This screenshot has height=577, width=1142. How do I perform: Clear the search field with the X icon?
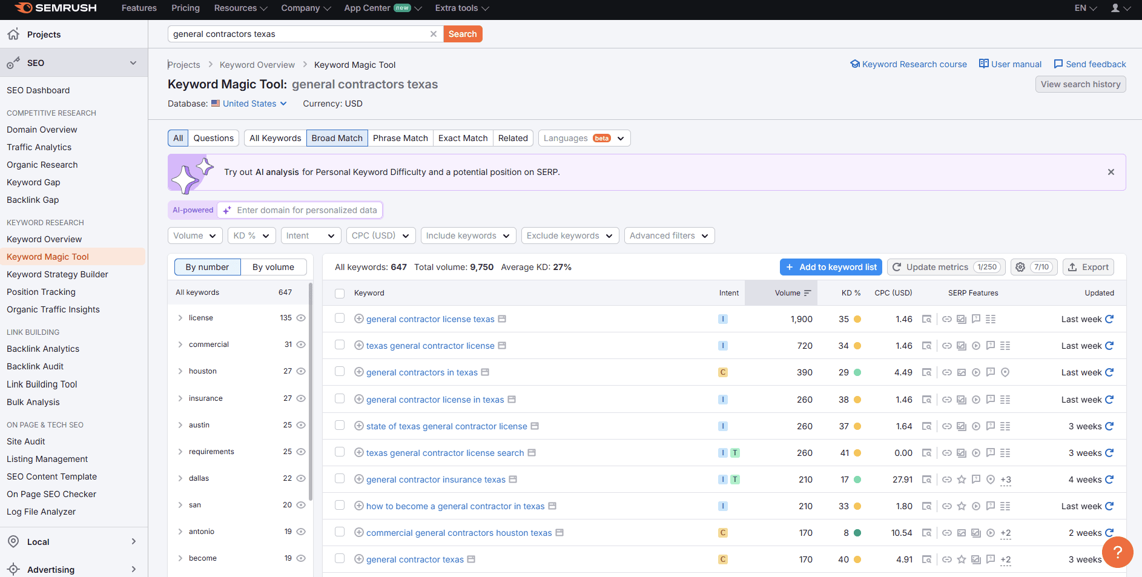[434, 34]
